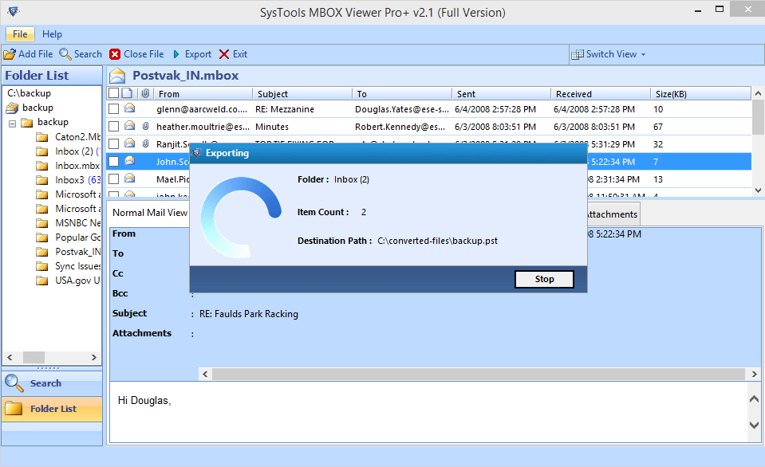Check the highlighted John.Sc email checkbox

coord(114,161)
